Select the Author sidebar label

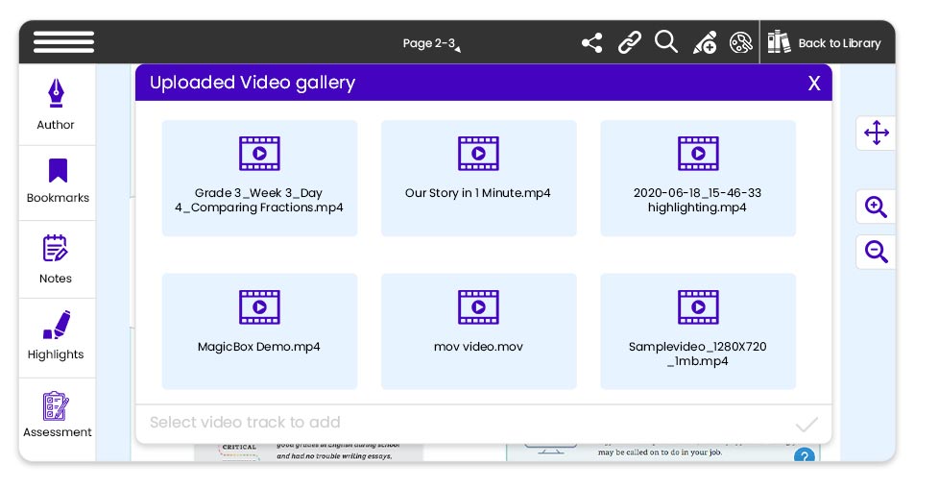click(56, 125)
